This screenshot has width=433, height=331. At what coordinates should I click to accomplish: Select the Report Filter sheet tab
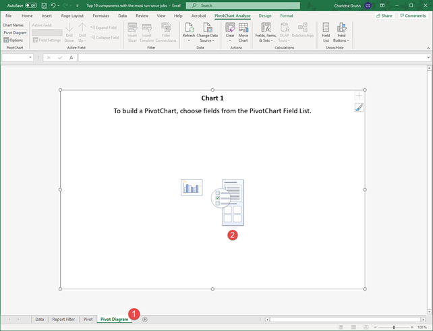pyautogui.click(x=63, y=320)
